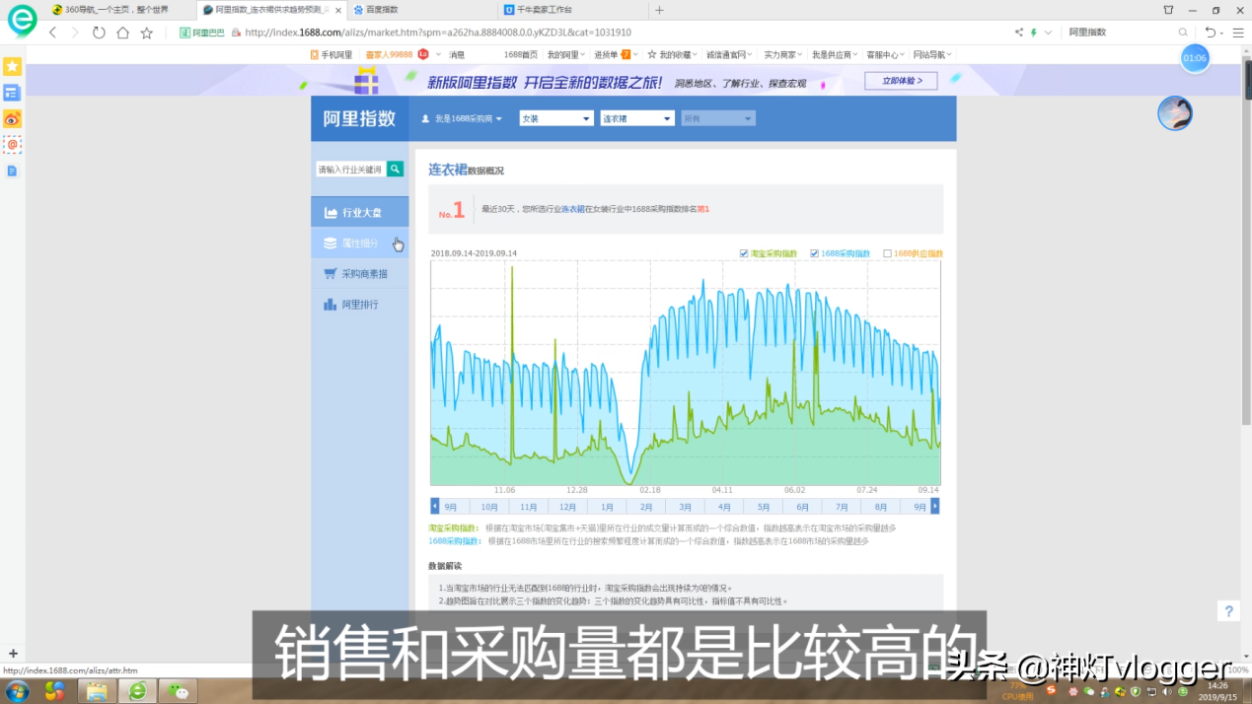The width and height of the screenshot is (1252, 704).
Task: Open the 连衣裙 subcategory dropdown
Action: (x=637, y=118)
